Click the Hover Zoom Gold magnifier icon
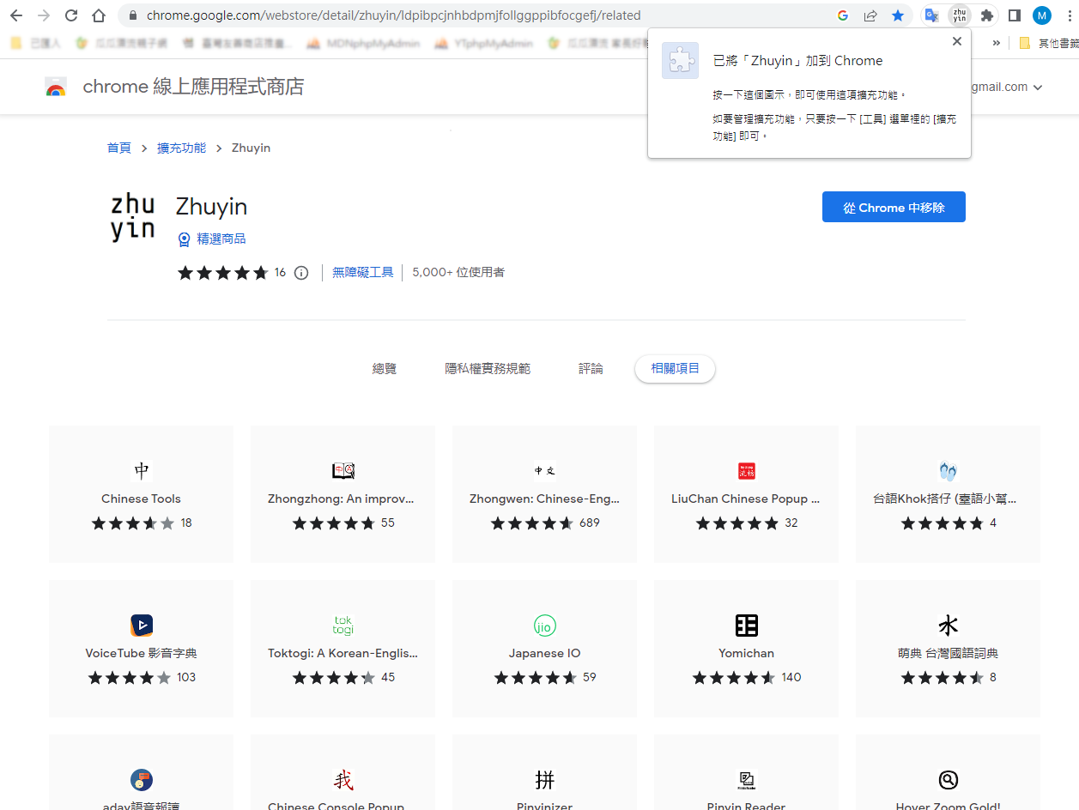The image size is (1079, 810). click(949, 780)
